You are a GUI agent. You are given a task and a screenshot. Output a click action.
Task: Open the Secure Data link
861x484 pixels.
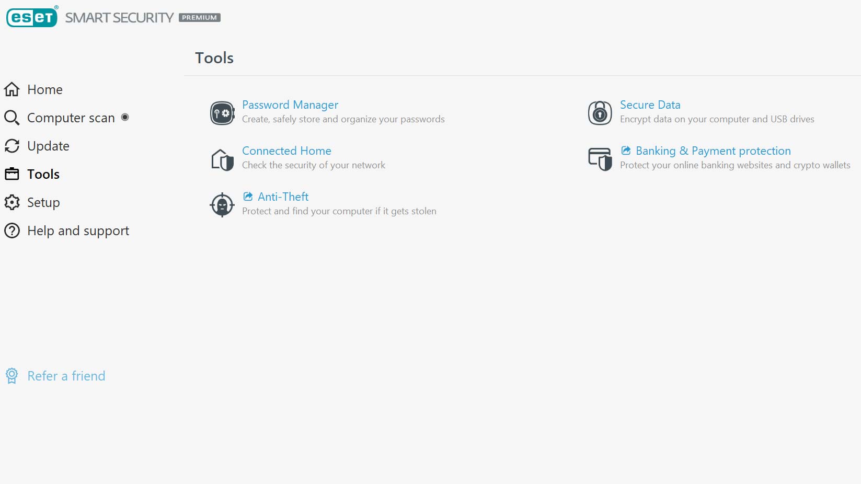tap(650, 105)
